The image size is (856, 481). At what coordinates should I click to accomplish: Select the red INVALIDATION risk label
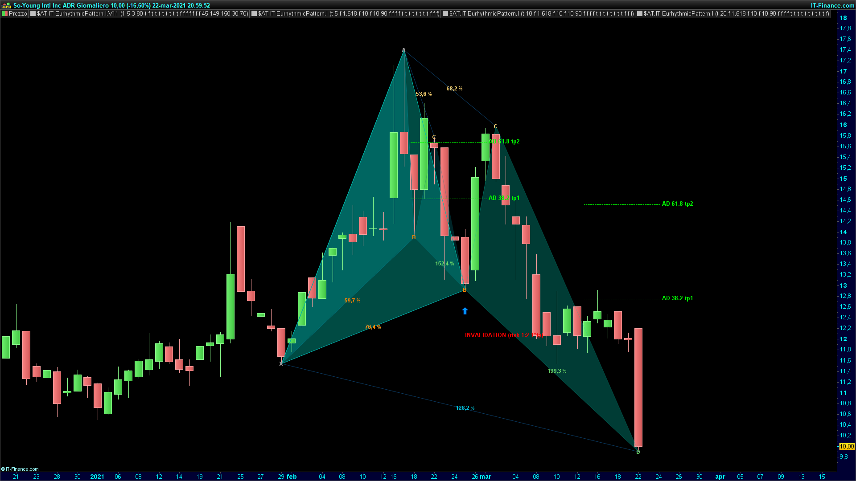(503, 335)
